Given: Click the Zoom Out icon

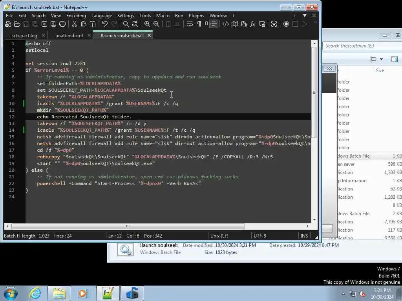Looking at the screenshot, I should pyautogui.click(x=156, y=24).
